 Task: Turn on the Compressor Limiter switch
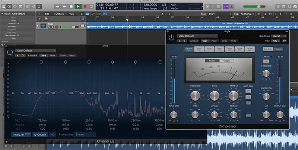(266, 61)
